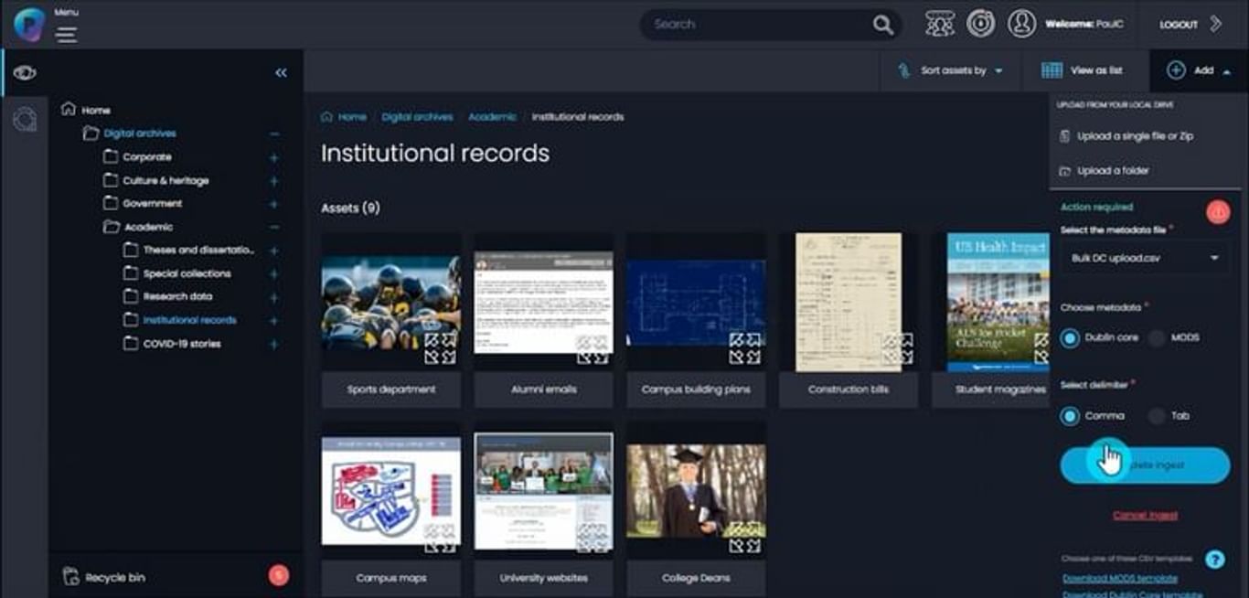
Task: Click the eye view icon in left rail
Action: 25,73
